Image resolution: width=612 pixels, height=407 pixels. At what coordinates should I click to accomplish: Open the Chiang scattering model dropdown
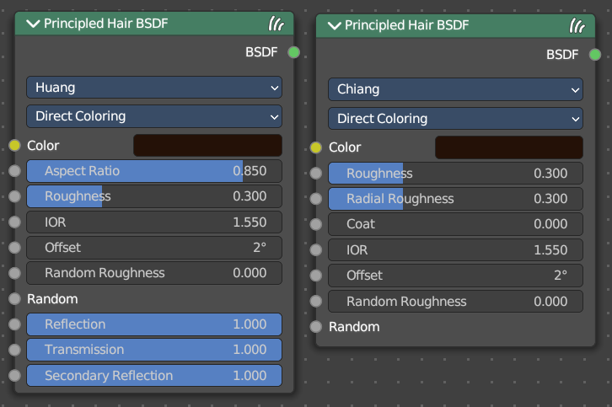455,89
